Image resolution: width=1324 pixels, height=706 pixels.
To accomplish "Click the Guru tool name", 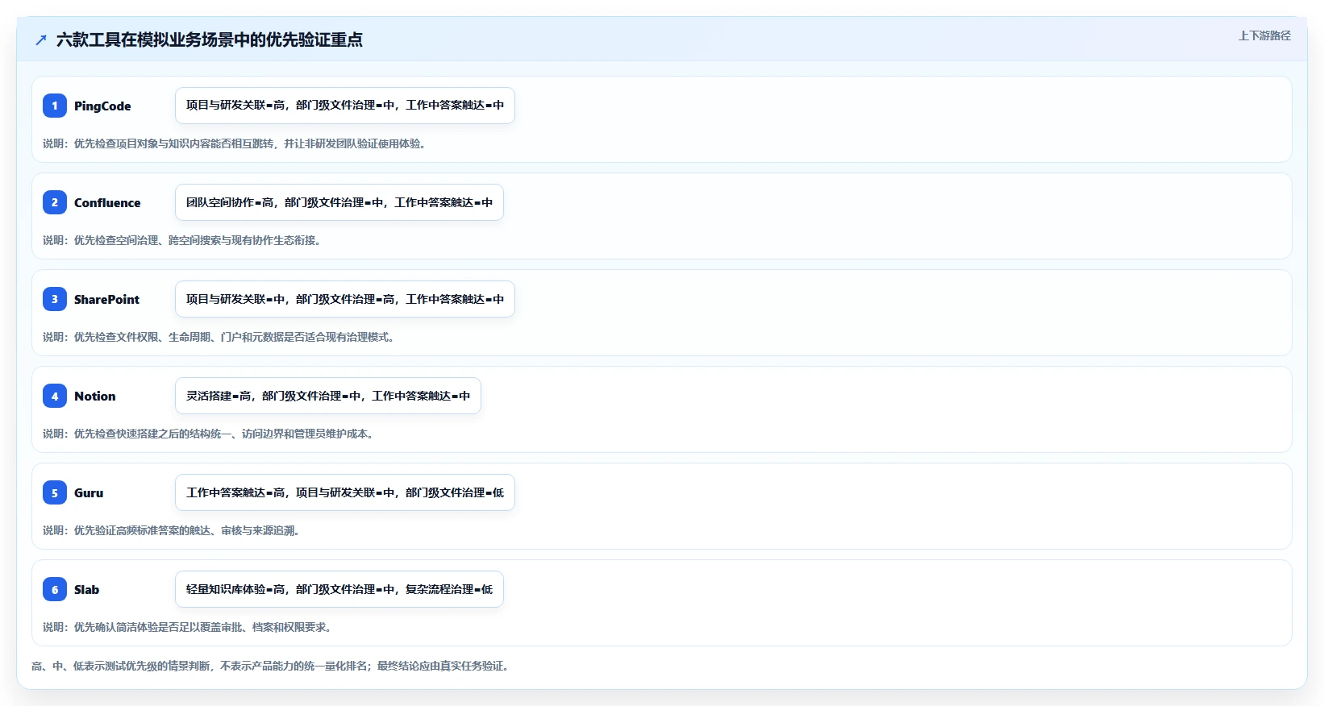I will tap(89, 492).
